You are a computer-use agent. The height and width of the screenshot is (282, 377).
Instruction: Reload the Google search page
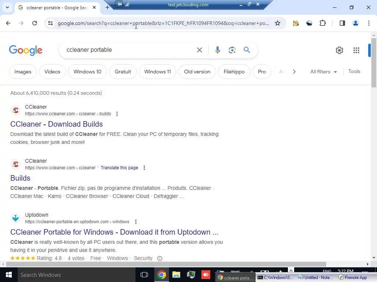pos(35,23)
